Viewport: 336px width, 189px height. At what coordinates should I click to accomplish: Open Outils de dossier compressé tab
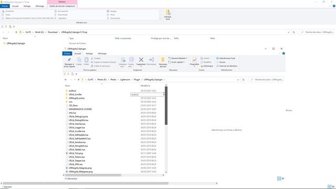point(62,6)
